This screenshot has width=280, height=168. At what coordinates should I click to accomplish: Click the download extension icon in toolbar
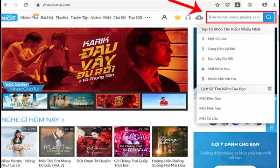[238, 5]
